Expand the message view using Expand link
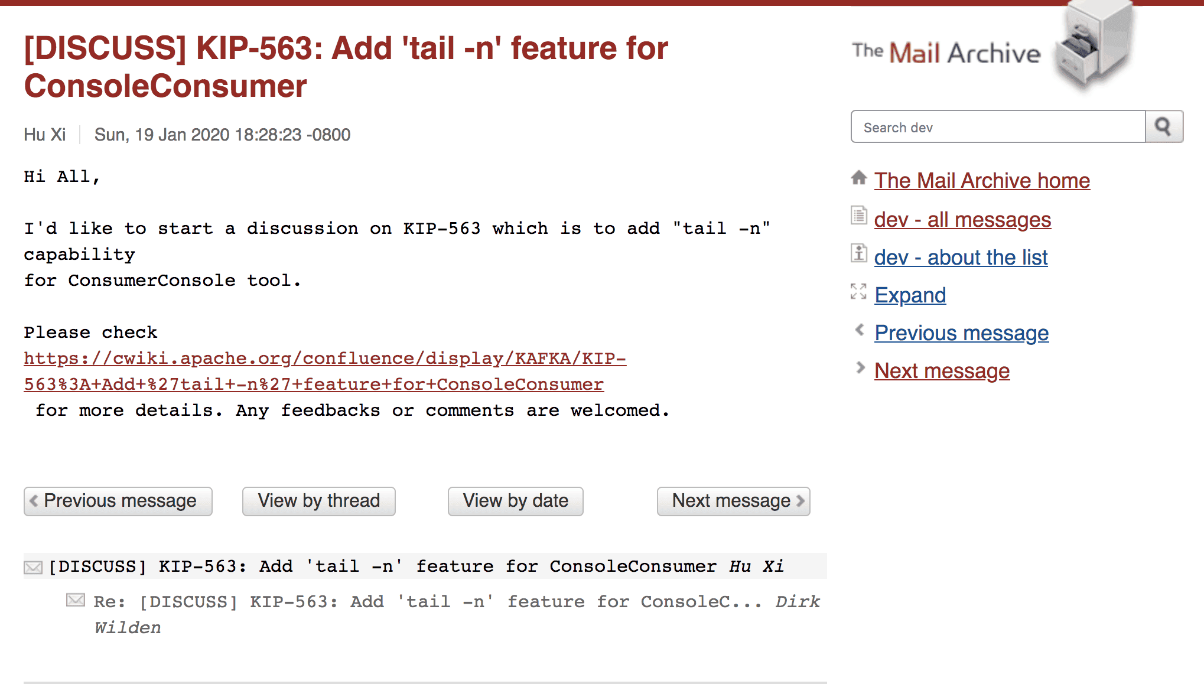 point(910,295)
